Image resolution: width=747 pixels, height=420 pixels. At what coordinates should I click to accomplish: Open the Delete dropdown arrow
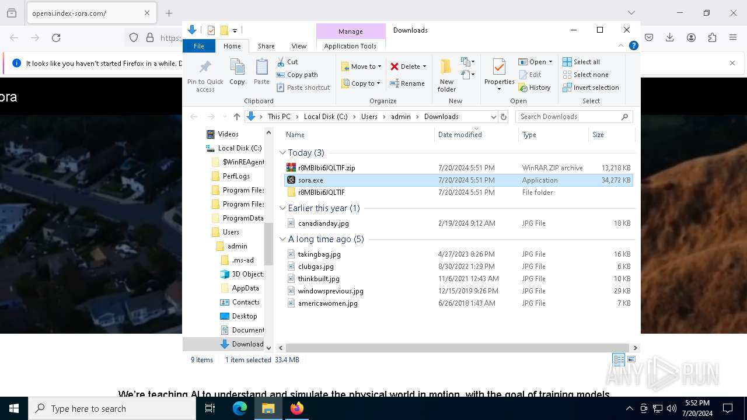(x=424, y=66)
